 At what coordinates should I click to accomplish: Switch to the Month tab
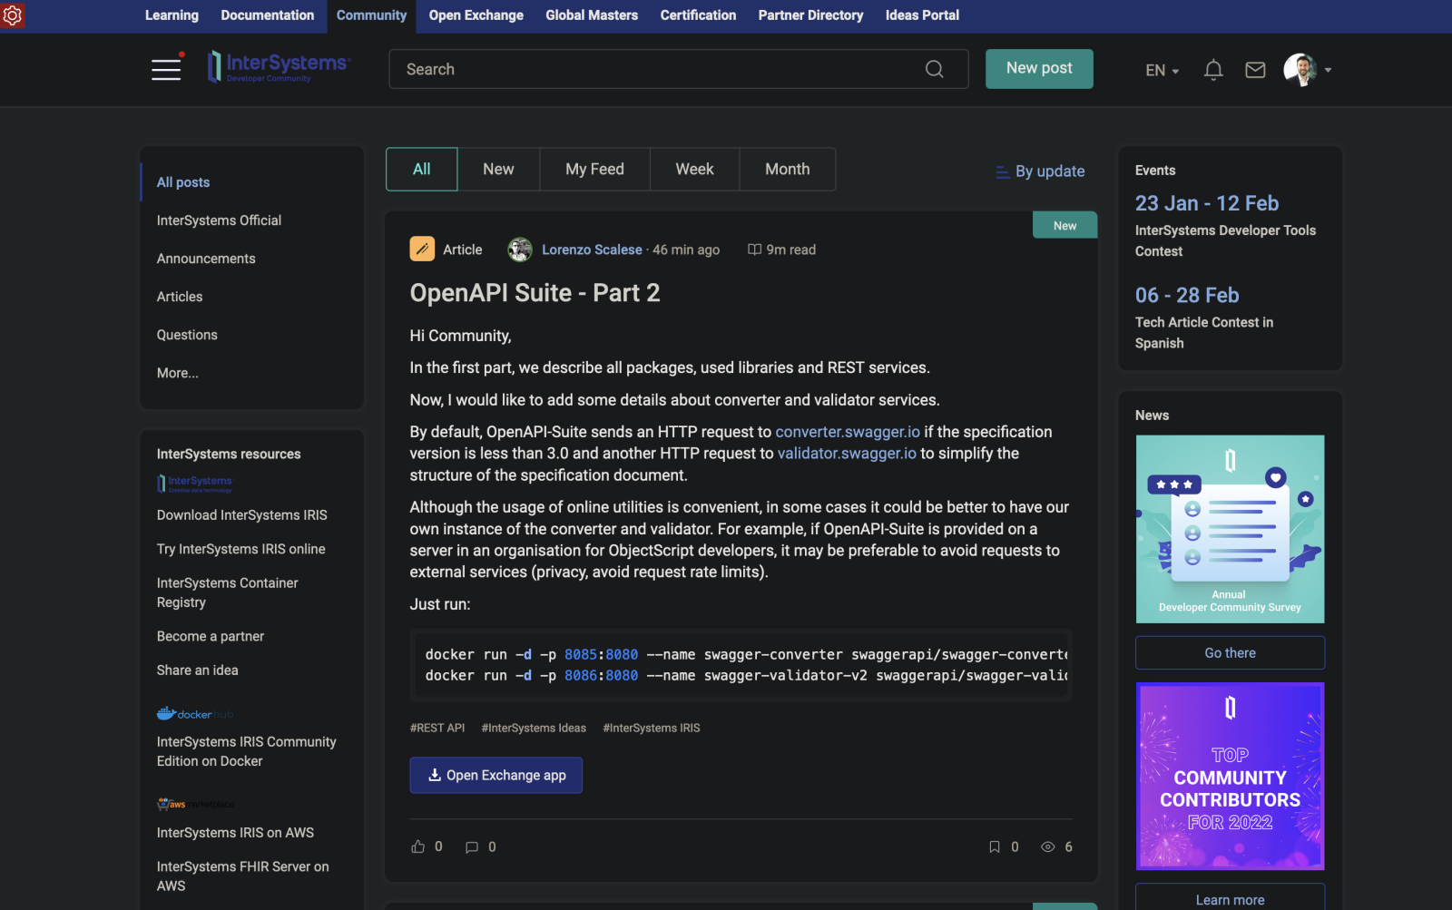pos(788,170)
